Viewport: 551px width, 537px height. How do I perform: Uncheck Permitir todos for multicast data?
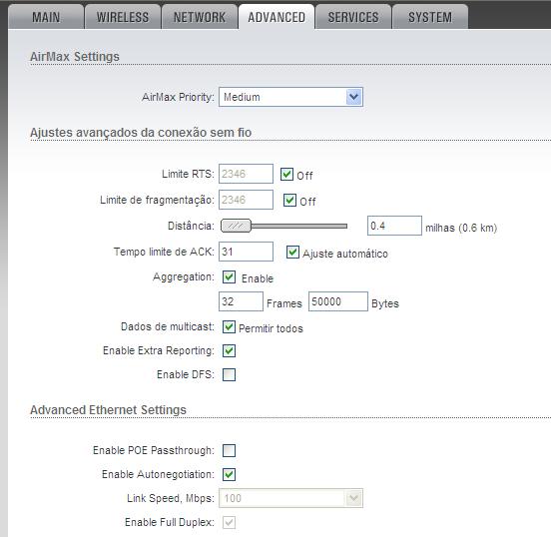[229, 326]
